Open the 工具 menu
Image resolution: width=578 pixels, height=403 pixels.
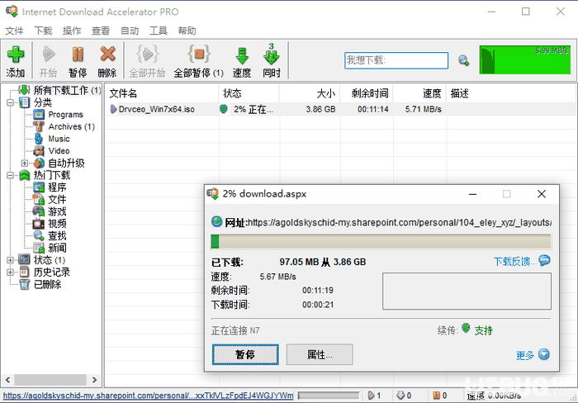159,31
